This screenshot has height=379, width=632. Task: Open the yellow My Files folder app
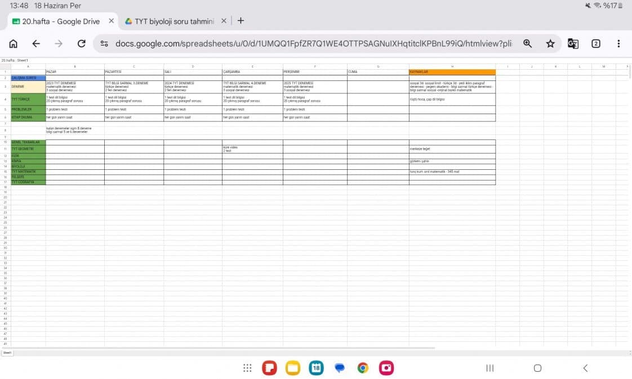pyautogui.click(x=293, y=368)
